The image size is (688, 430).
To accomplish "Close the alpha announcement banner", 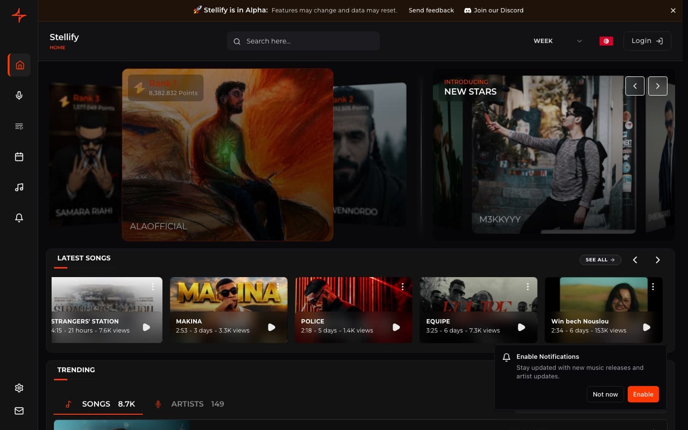I will [x=673, y=11].
